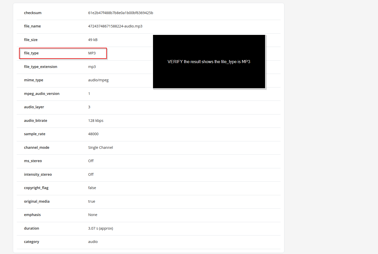The image size is (378, 254).
Task: Click the emphasis label
Action: [32, 215]
